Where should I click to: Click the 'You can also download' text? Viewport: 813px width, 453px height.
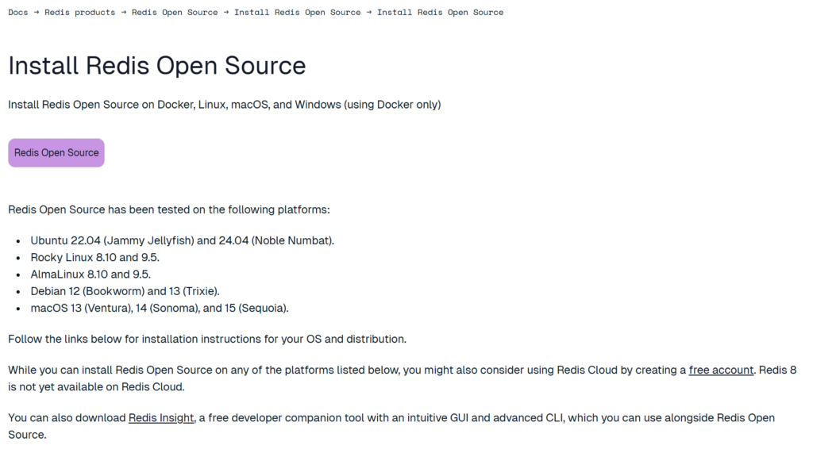pyautogui.click(x=67, y=417)
